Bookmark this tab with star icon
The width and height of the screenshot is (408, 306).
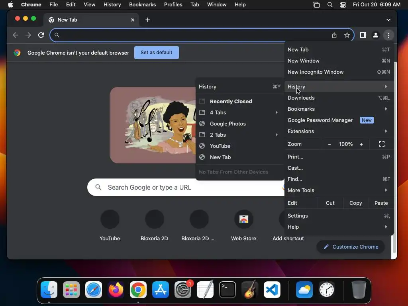pyautogui.click(x=347, y=35)
